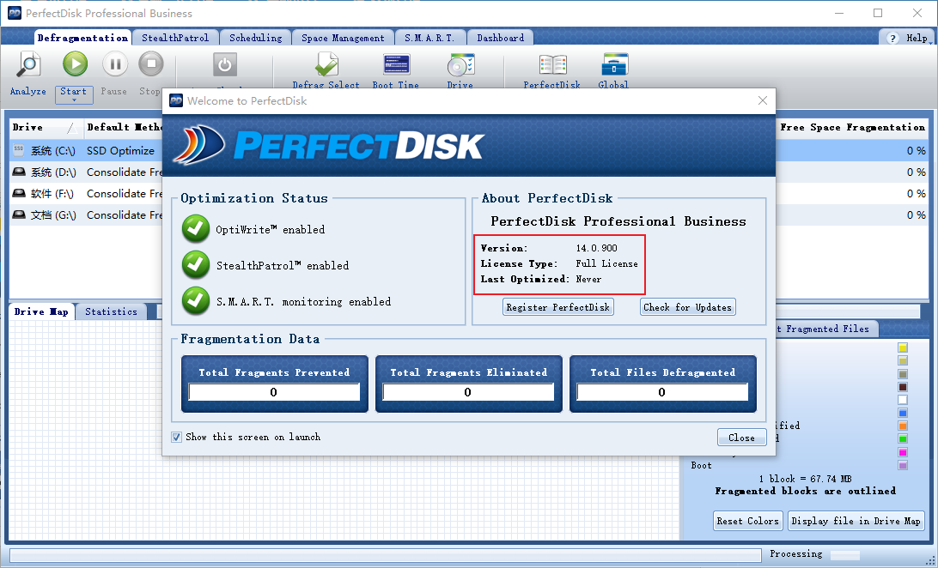Screen dimensions: 938x568
Task: Pick the yellow legend color swatch
Action: [903, 347]
